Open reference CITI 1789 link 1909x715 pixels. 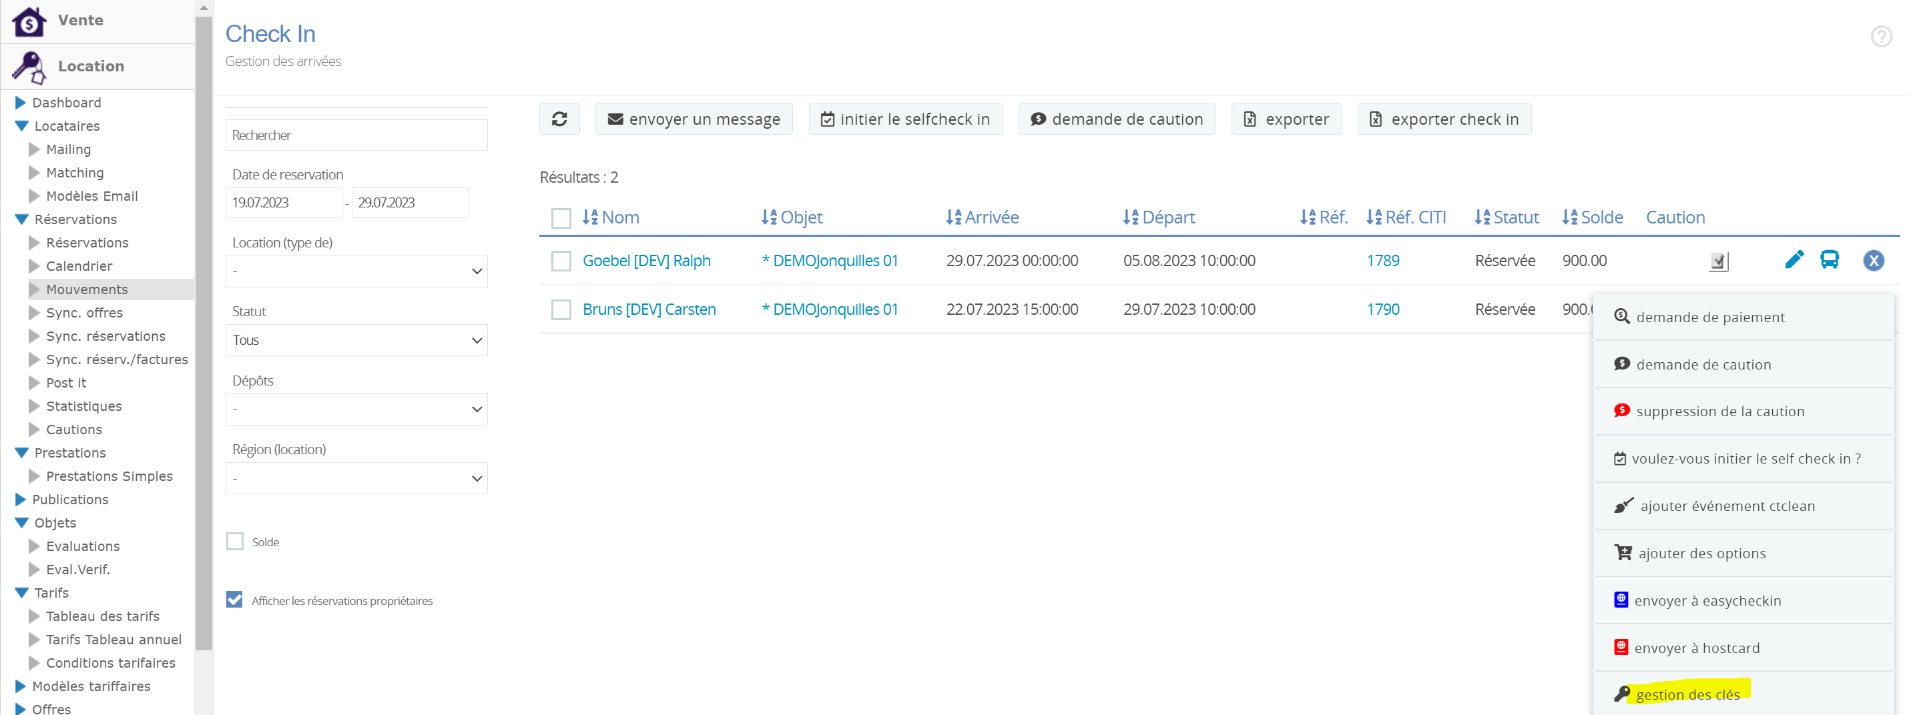[1383, 261]
